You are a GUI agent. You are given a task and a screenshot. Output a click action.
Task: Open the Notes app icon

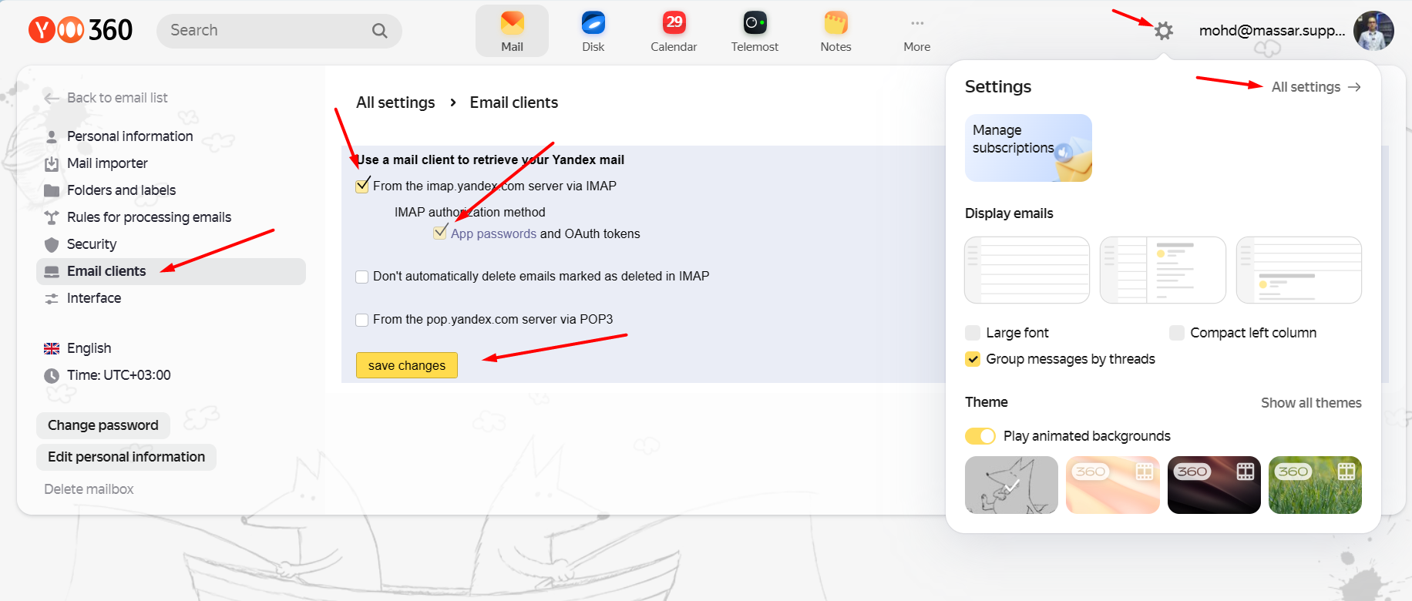835,31
